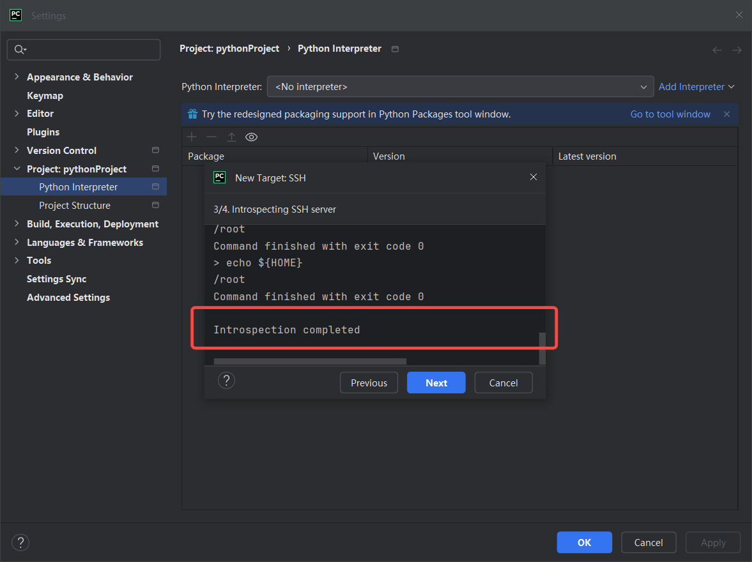Expand the Build, Execution, Deployment section

(17, 224)
